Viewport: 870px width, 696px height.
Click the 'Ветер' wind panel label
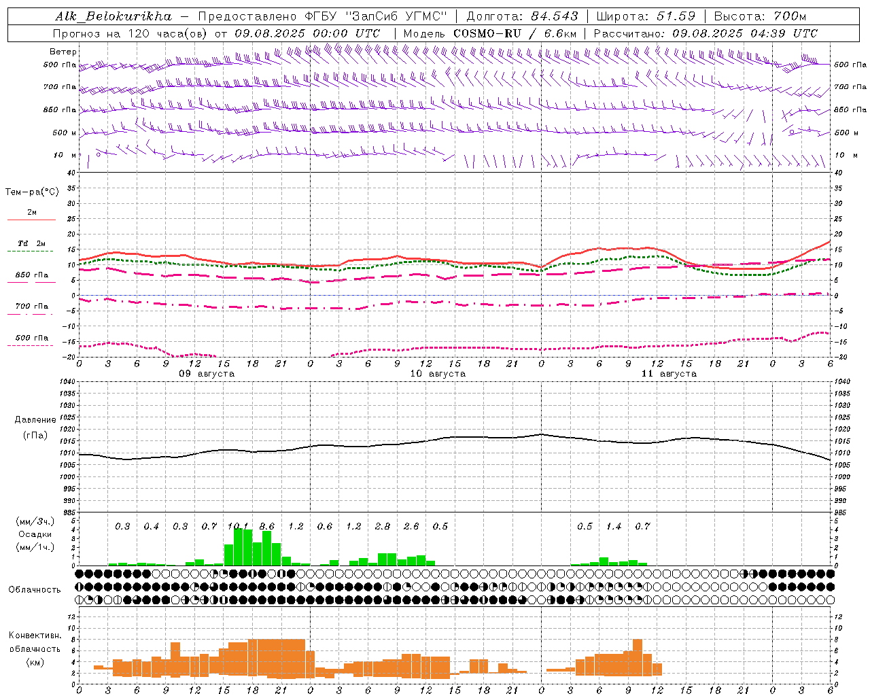click(x=63, y=52)
